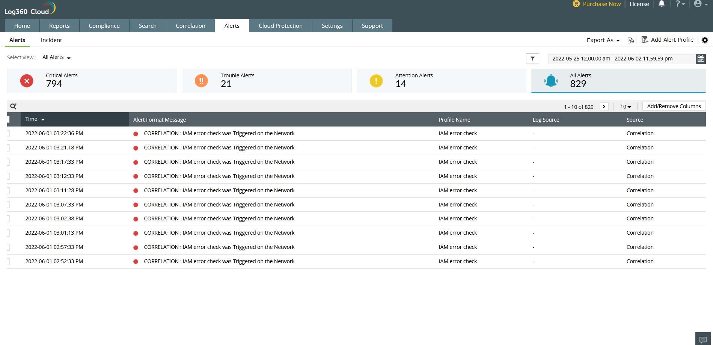Click the Add/Remove Columns button
Screen dimensions: 713x345
point(674,106)
